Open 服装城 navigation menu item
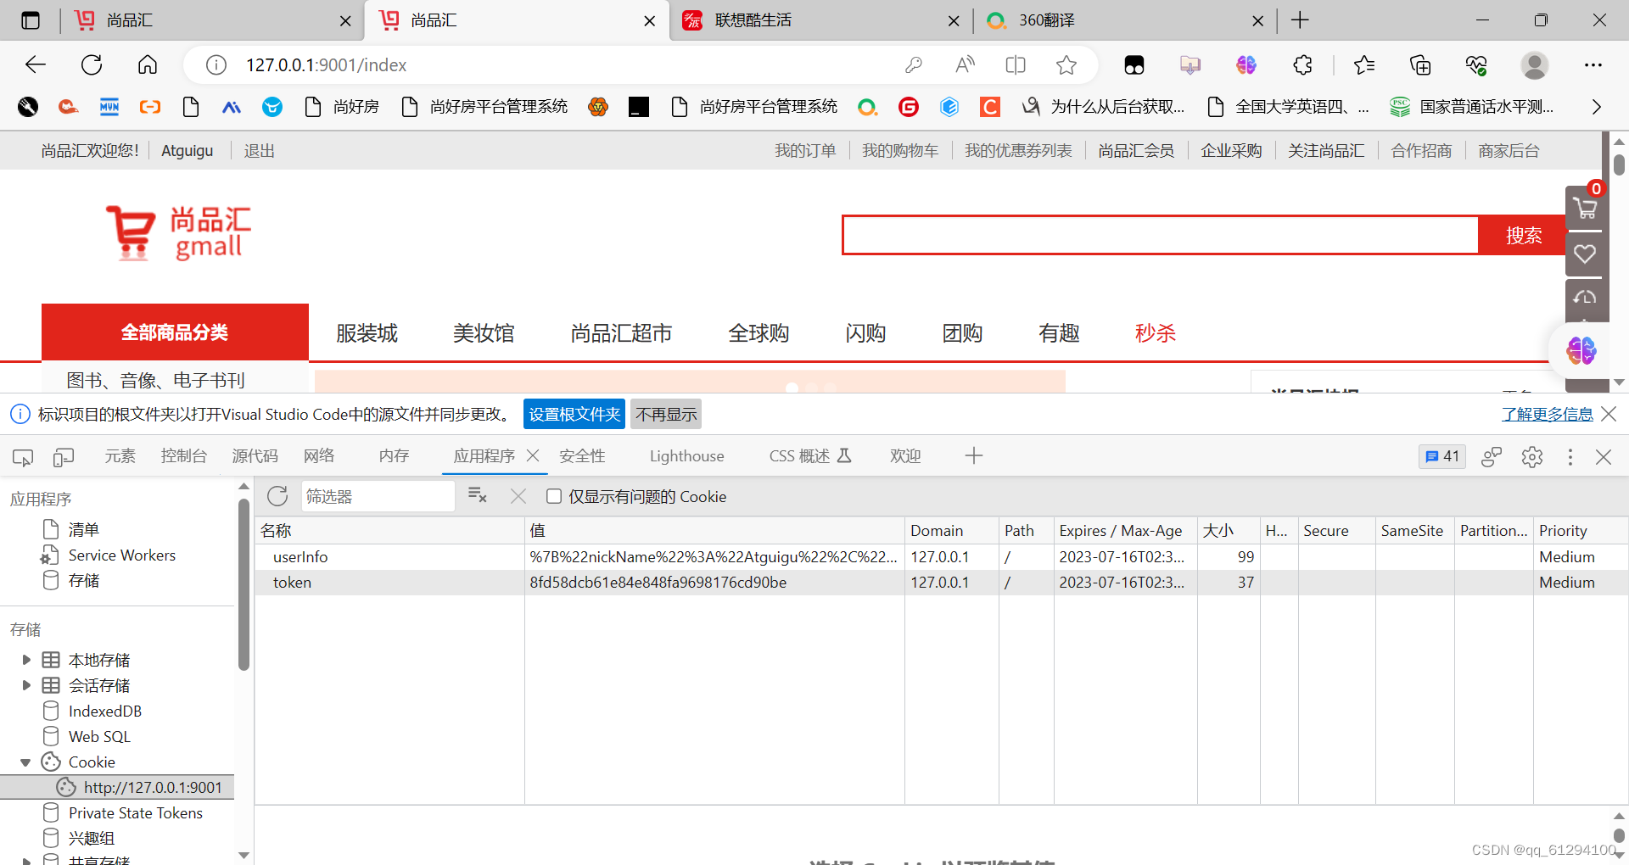This screenshot has width=1629, height=865. pos(367,333)
